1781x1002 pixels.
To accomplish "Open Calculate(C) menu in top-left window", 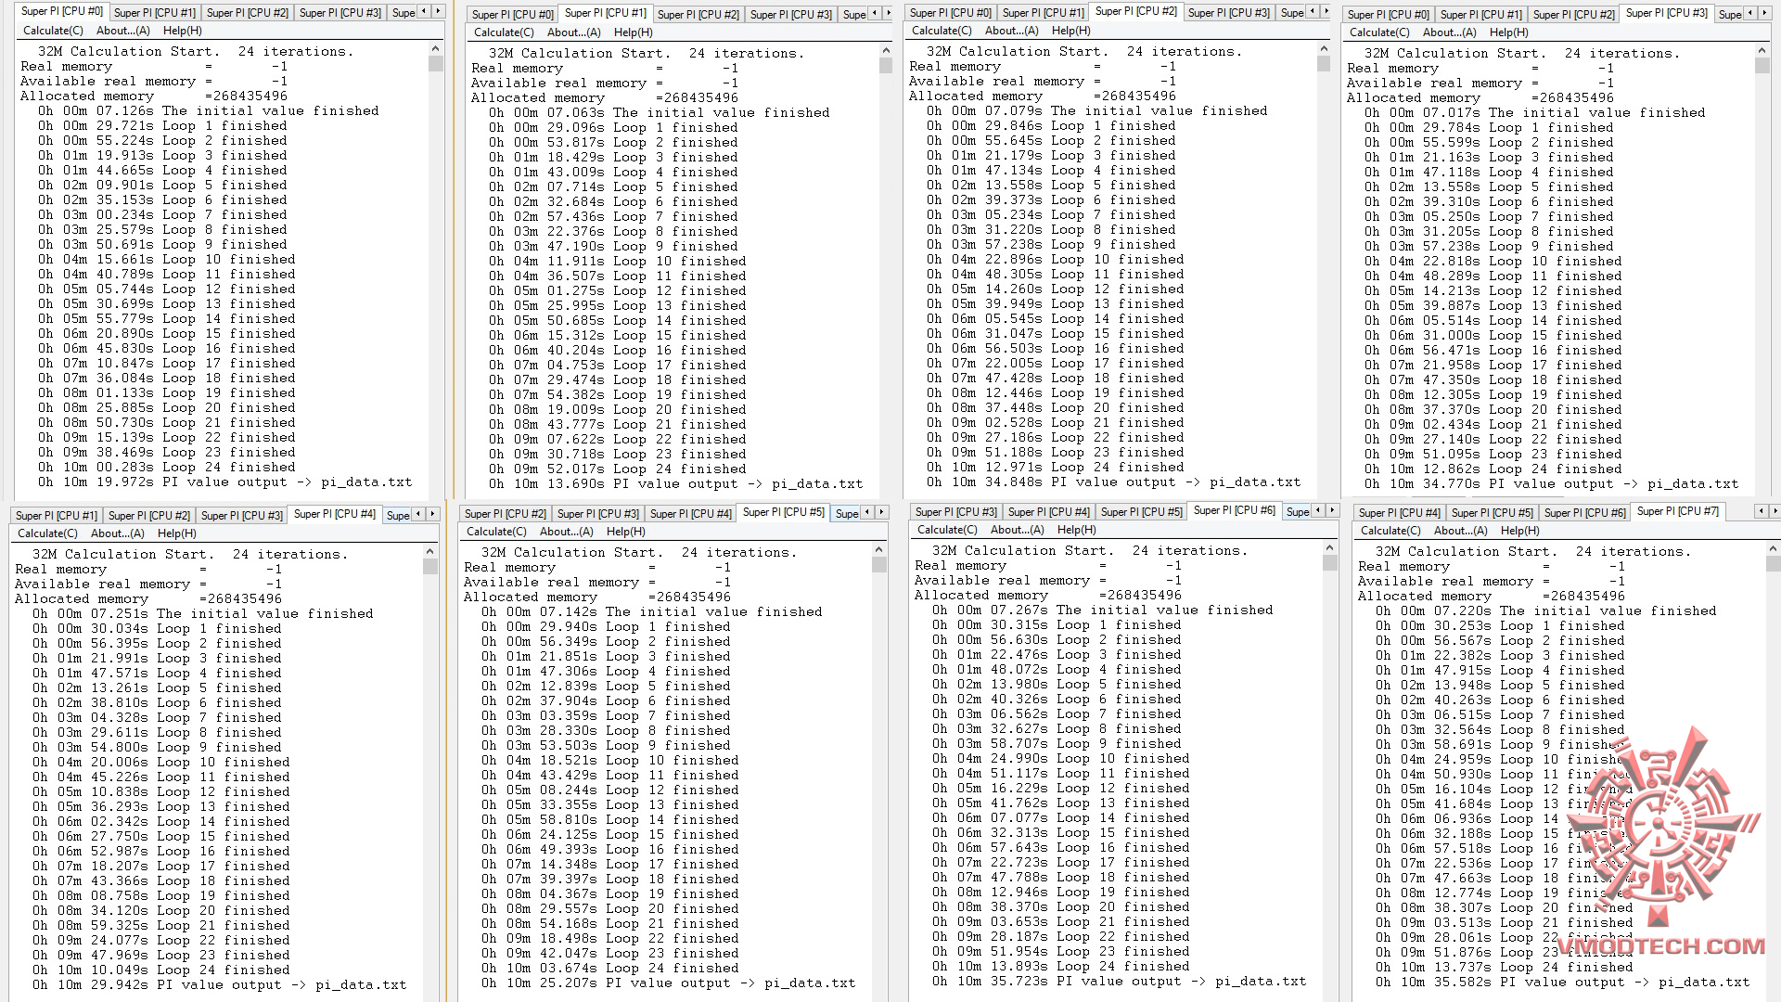I will (x=53, y=31).
